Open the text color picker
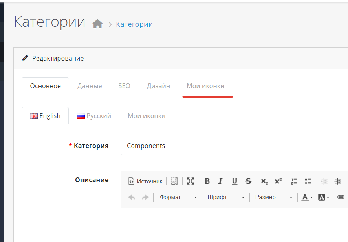The width and height of the screenshot is (348, 242). (x=307, y=197)
